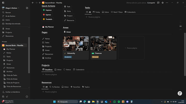186x104 pixels.
Task: Click the Academic tag on University card
Action: (68, 57)
